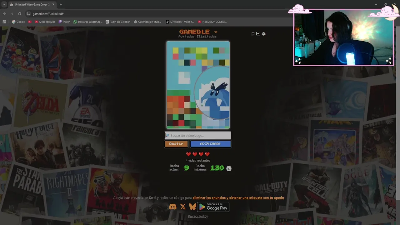The width and height of the screenshot is (400, 225).
Task: Open the (45) MEJOR CONFIG bookmark
Action: 212,22
